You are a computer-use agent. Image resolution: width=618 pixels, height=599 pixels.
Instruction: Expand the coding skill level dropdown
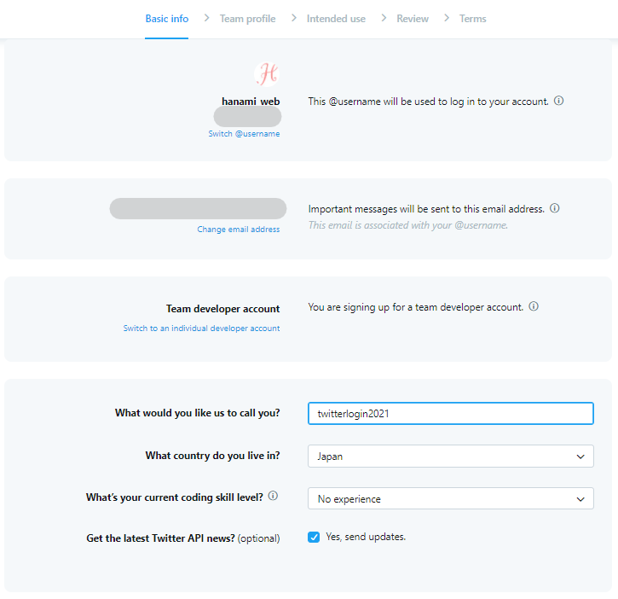tap(450, 499)
